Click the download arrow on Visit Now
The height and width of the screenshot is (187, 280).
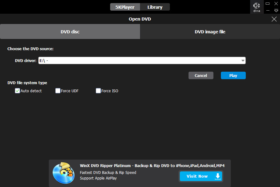tap(218, 176)
